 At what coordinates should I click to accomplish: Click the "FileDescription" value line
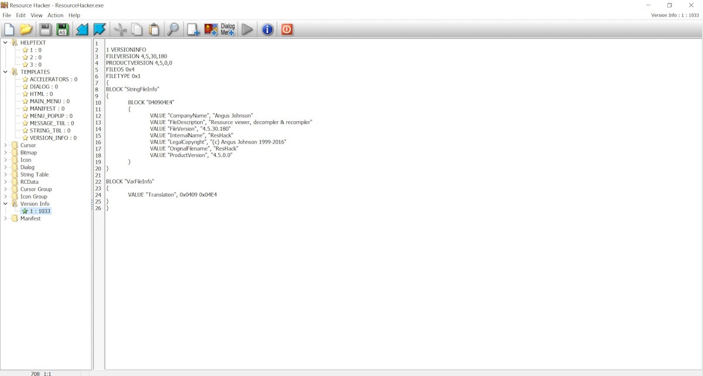[231, 122]
